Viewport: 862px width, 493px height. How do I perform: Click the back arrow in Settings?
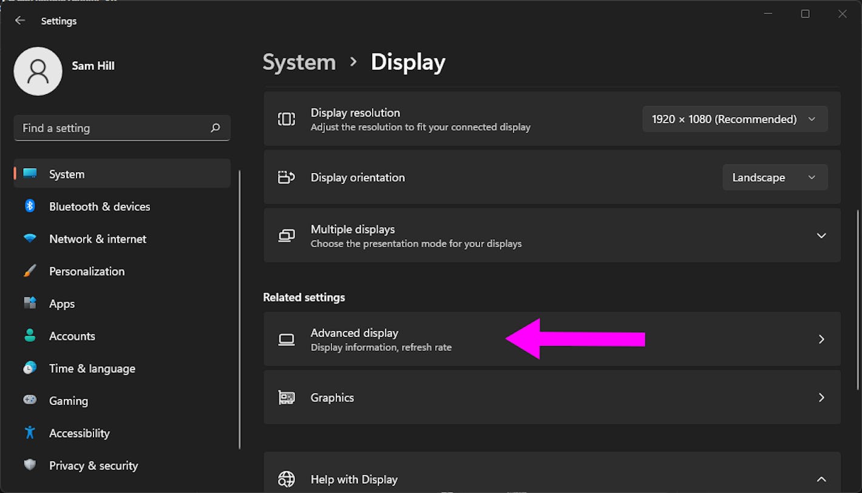click(x=19, y=20)
